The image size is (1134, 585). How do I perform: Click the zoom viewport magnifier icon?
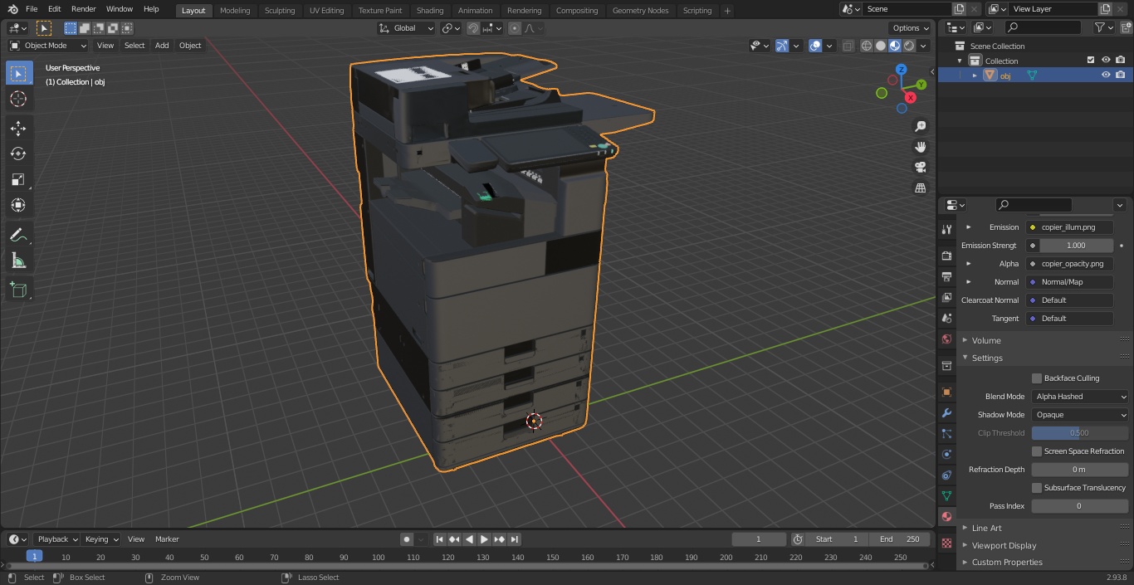921,126
